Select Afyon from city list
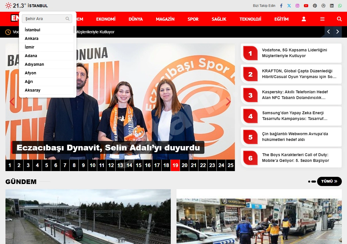This screenshot has width=347, height=244. (x=46, y=73)
